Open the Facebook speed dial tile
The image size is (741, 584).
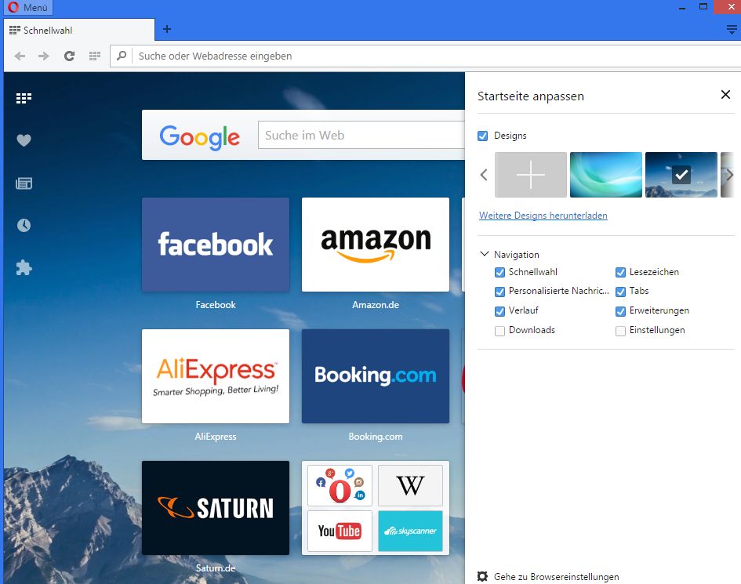[216, 245]
